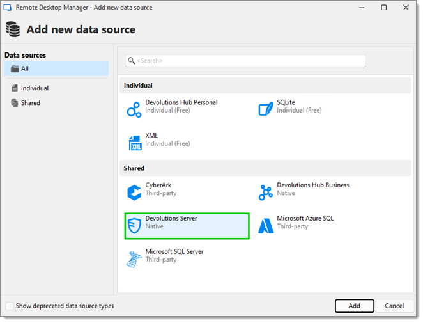Select the Microsoft Azure SQL label
The image size is (423, 323).
click(305, 219)
